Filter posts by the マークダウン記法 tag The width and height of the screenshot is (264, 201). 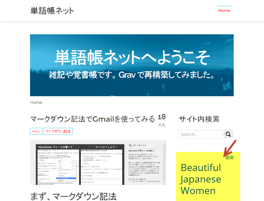pyautogui.click(x=58, y=131)
